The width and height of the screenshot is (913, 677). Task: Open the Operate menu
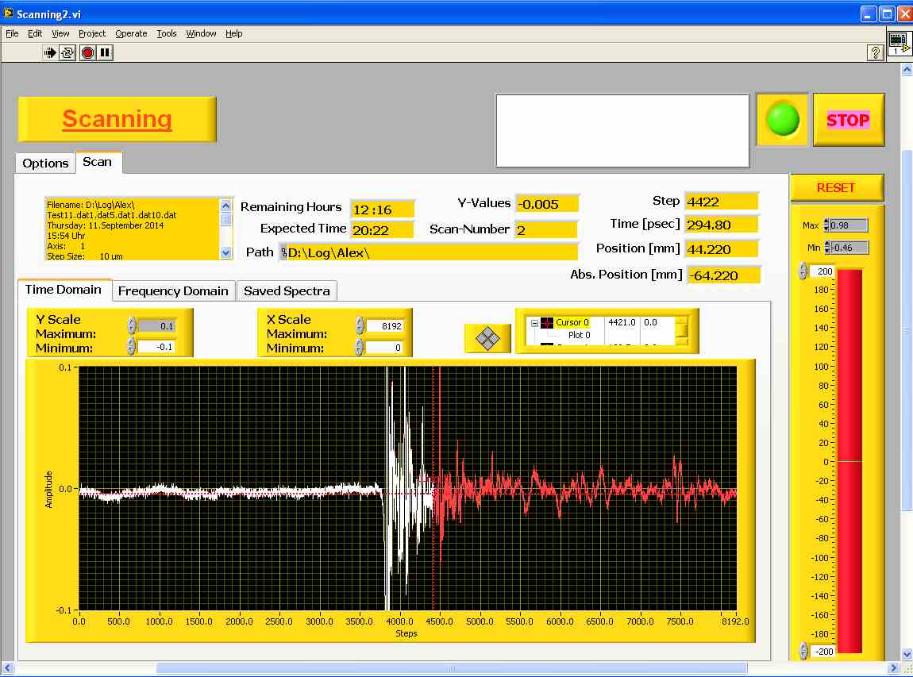click(x=131, y=33)
